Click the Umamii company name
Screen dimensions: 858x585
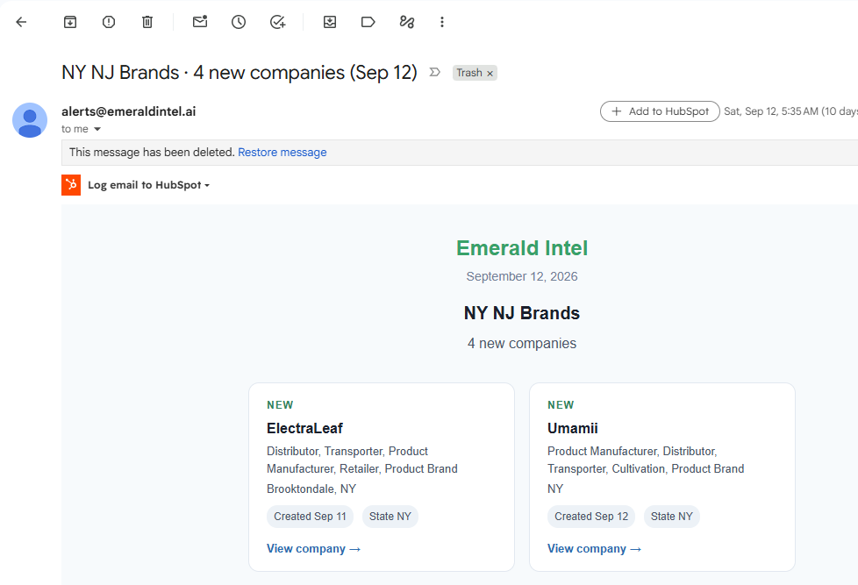[x=572, y=428]
